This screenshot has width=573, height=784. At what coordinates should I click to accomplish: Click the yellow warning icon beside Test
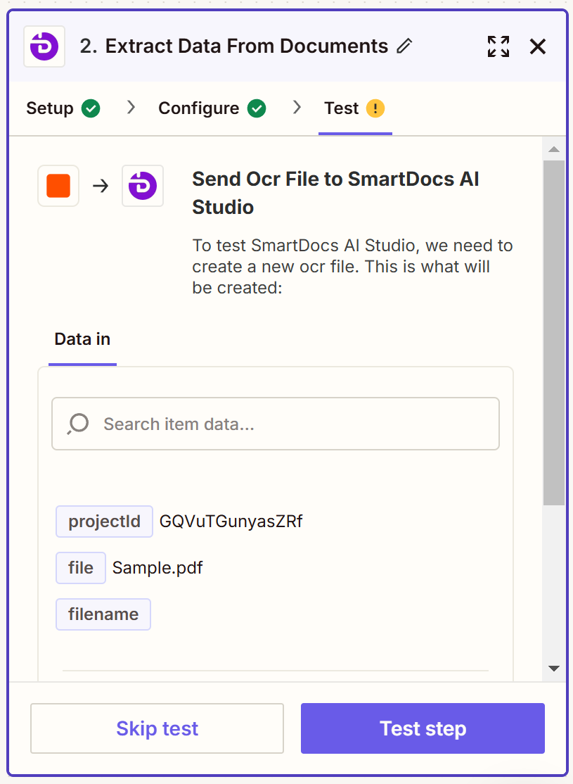(x=375, y=108)
